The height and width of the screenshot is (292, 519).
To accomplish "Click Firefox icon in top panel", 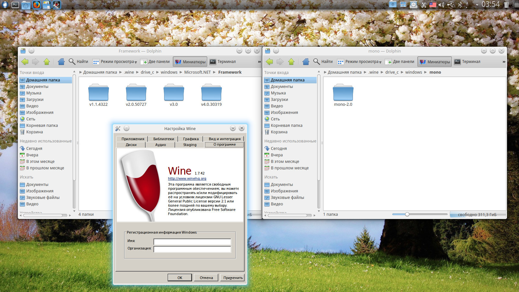I will coord(37,5).
